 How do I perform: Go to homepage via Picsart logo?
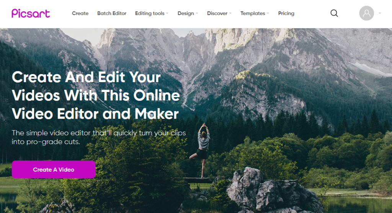tap(31, 13)
